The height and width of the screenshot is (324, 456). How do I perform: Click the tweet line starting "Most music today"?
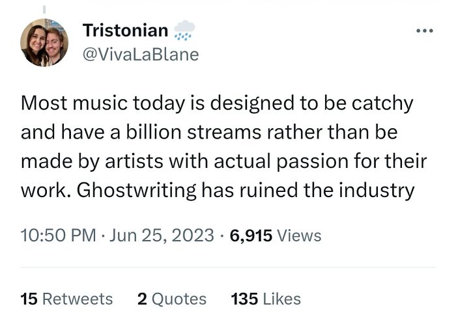[217, 103]
